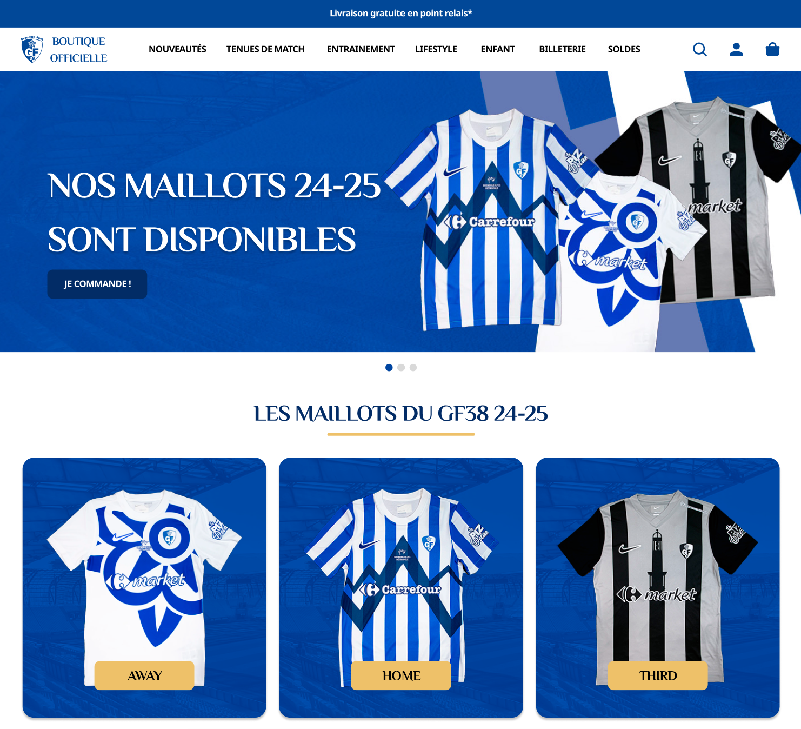The width and height of the screenshot is (801, 729).
Task: Open the search magnifier icon
Action: coord(700,49)
